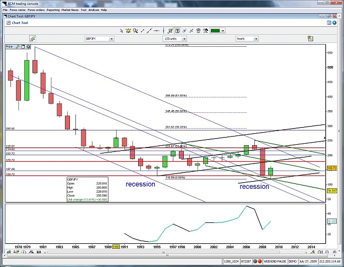Open the Tool menu
The height and width of the screenshot is (267, 344).
pos(83,10)
